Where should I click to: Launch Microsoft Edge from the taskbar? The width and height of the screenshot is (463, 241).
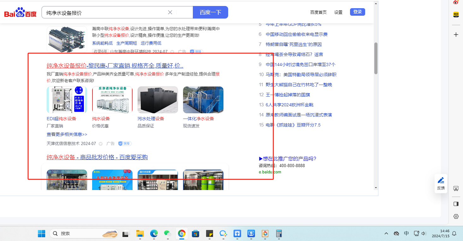pyautogui.click(x=154, y=233)
